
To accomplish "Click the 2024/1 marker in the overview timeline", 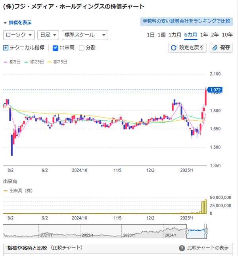I will pyautogui.click(x=171, y=235).
